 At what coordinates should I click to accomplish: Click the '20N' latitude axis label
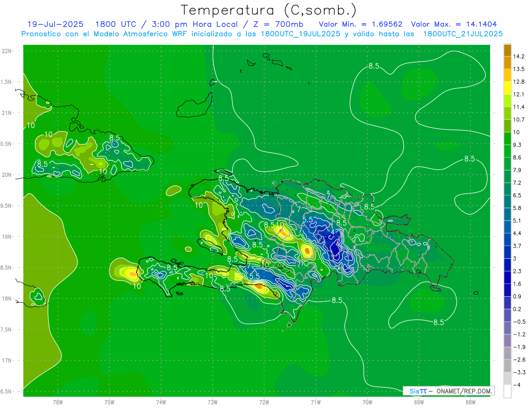pos(6,175)
